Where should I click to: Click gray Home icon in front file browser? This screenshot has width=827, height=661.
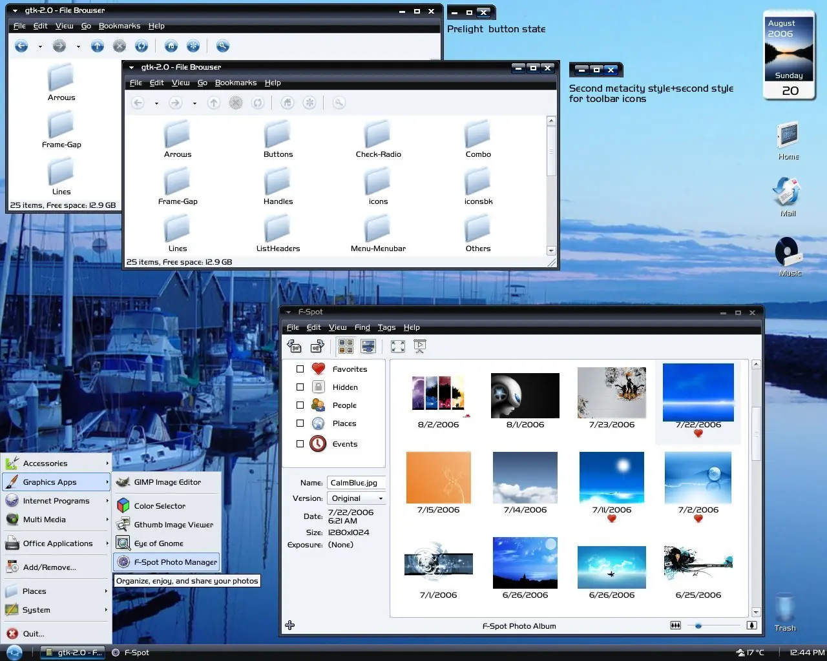tap(288, 103)
